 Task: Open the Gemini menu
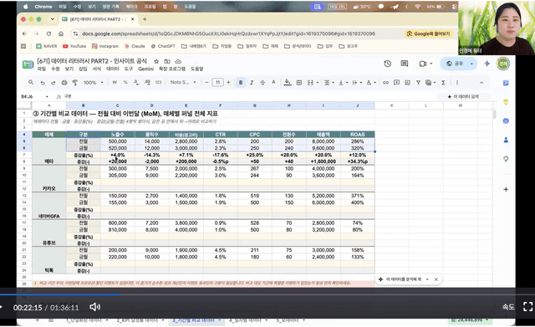click(x=145, y=69)
